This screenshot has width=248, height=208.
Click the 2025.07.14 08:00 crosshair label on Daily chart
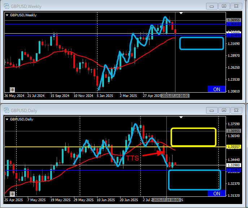(x=166, y=200)
